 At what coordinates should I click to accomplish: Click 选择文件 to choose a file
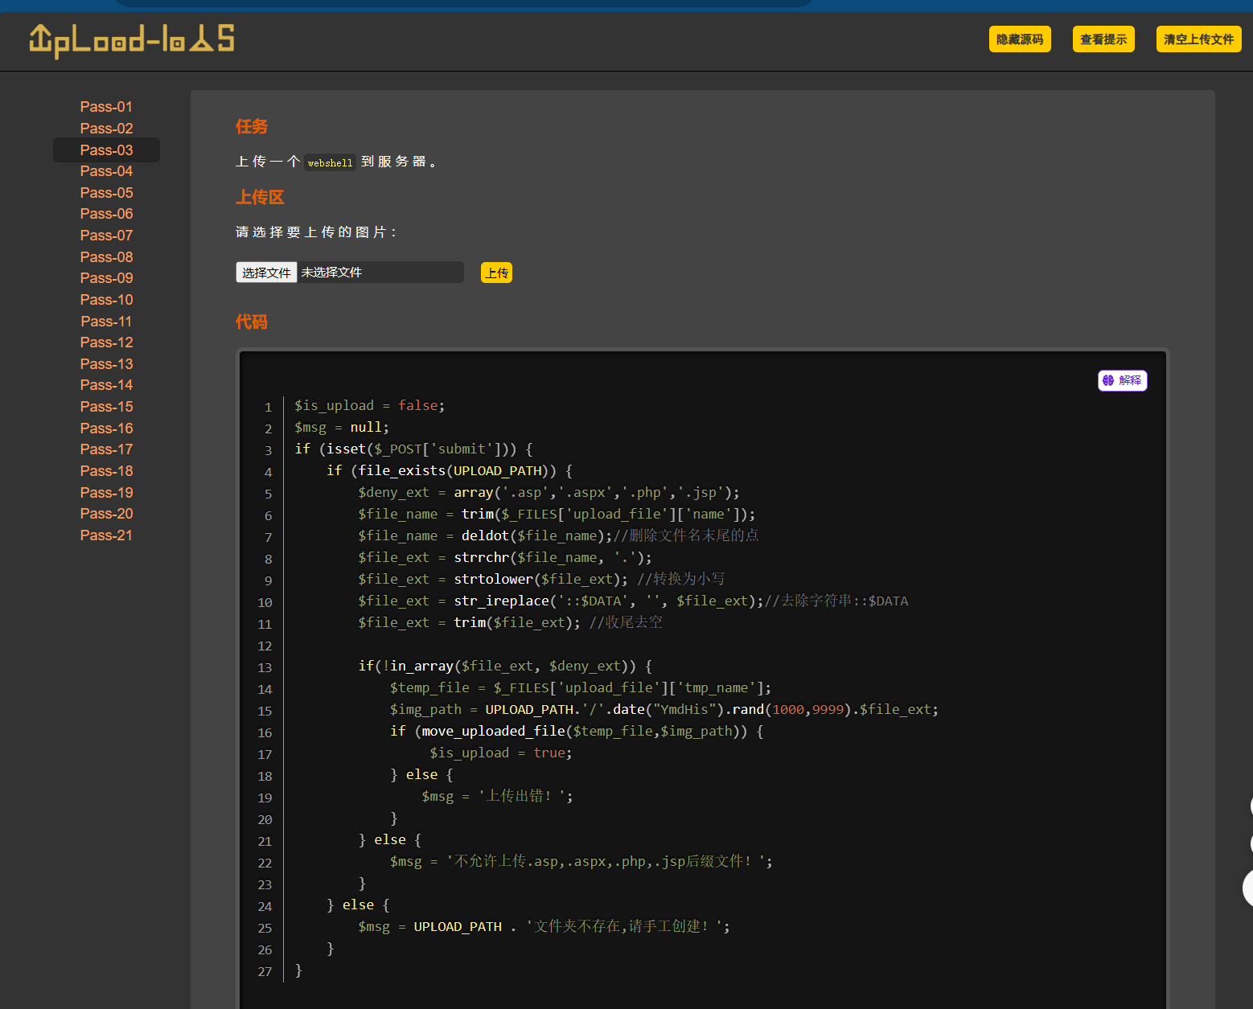tap(266, 273)
